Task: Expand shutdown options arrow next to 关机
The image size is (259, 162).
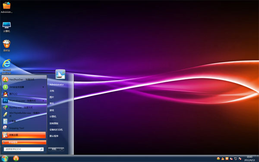Action: click(x=62, y=149)
